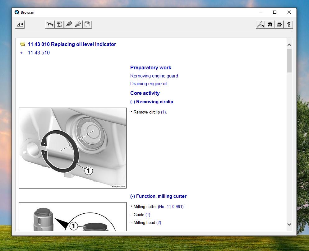Open the special tools pliers icon
Viewport: 309px width, 251px height.
(x=78, y=24)
